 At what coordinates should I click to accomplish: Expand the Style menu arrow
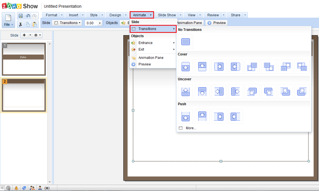click(102, 15)
